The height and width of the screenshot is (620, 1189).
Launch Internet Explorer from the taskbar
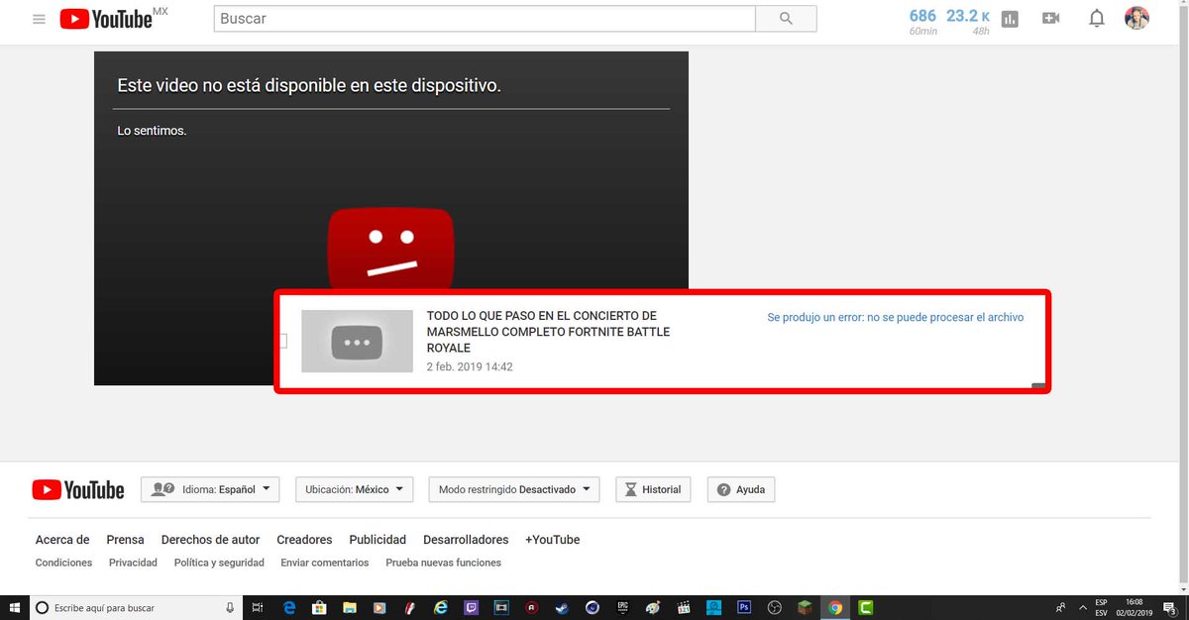[441, 607]
